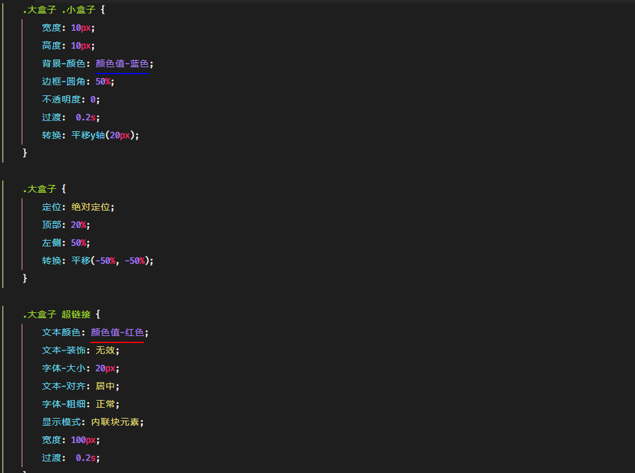Click the '文本-装饰' property

(x=63, y=350)
